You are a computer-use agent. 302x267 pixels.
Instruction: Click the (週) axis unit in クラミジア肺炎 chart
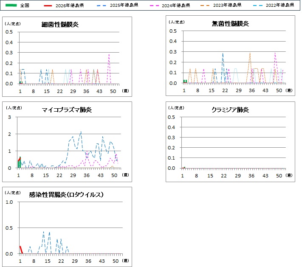click(289, 175)
